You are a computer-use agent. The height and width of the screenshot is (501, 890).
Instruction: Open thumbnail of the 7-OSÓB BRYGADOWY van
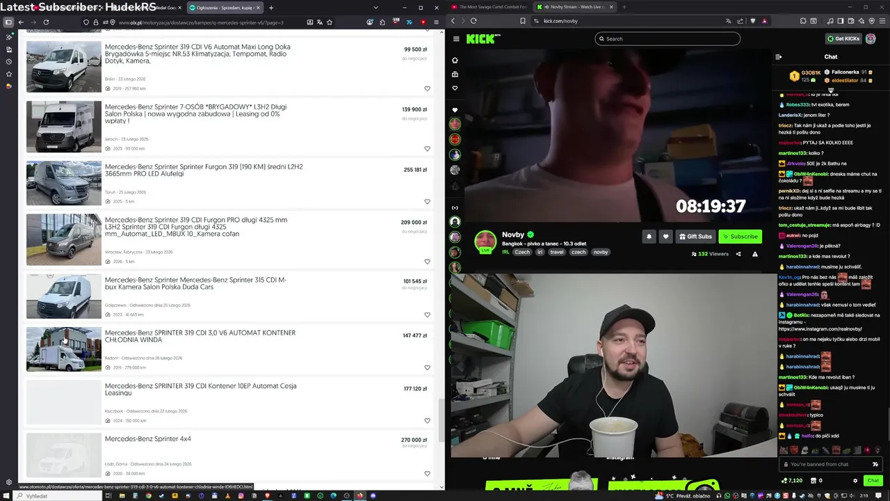[64, 127]
